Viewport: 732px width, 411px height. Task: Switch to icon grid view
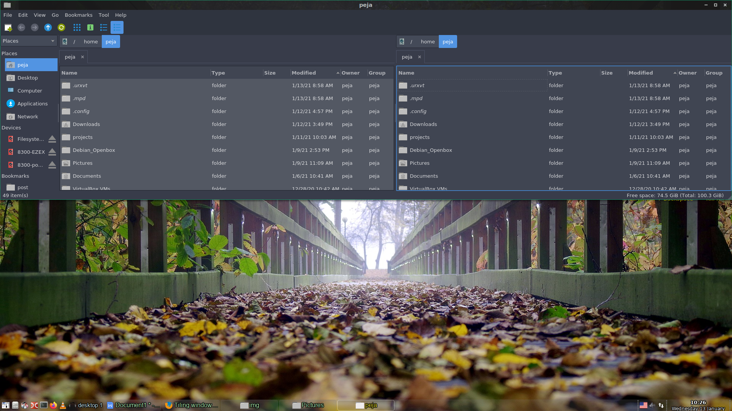coord(77,27)
